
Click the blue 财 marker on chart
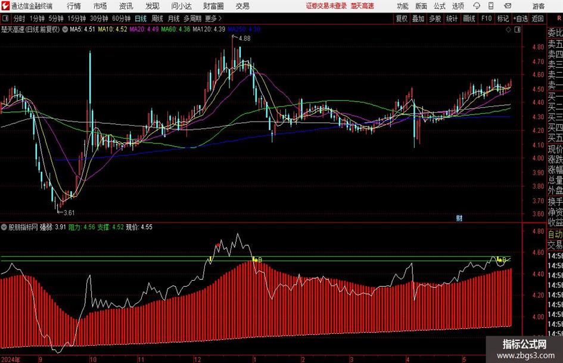(459, 218)
